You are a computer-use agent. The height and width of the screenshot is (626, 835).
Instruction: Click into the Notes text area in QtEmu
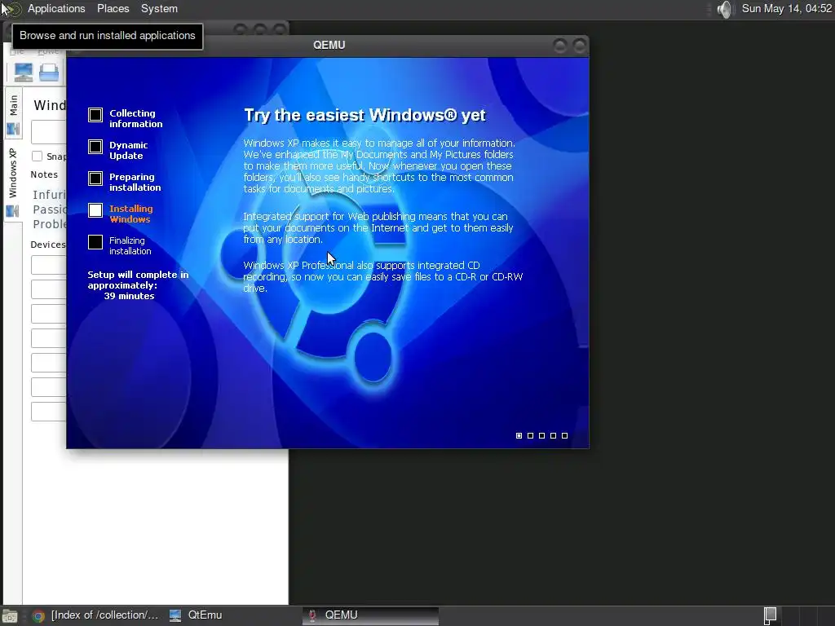coord(49,209)
